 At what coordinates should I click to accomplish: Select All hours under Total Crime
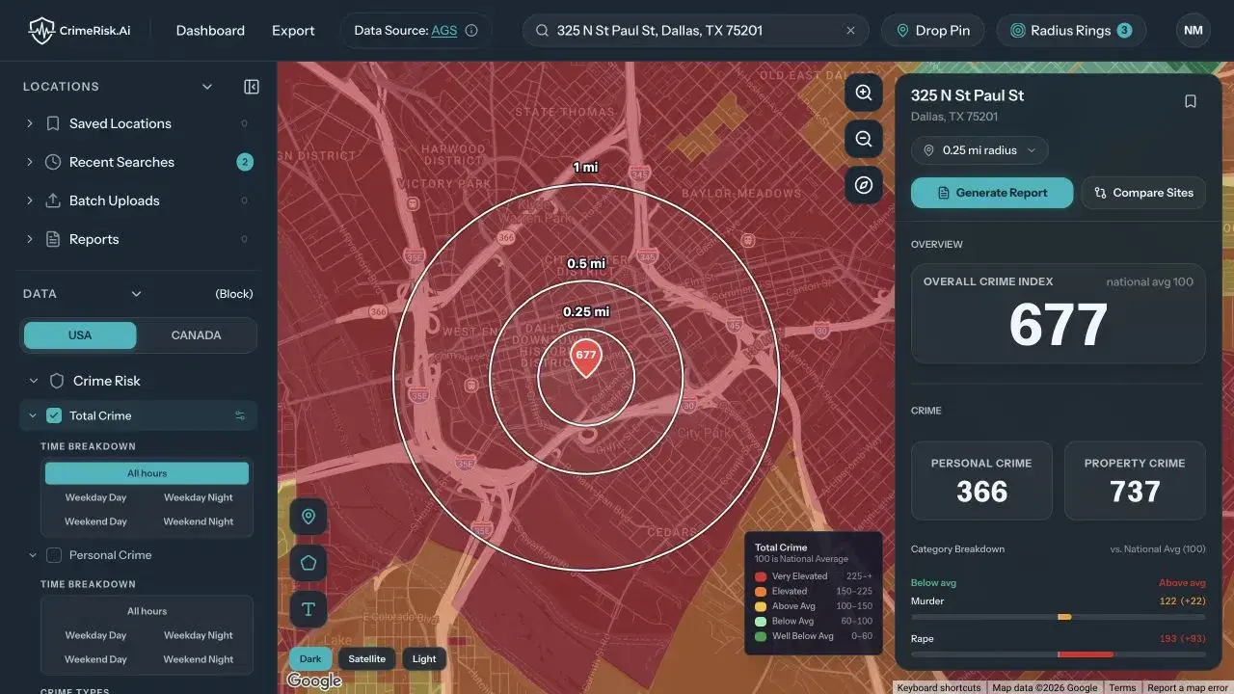(147, 473)
